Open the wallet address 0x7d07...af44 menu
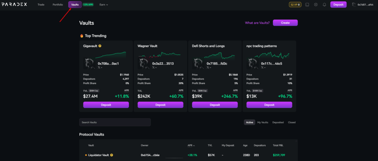 click(365, 4)
